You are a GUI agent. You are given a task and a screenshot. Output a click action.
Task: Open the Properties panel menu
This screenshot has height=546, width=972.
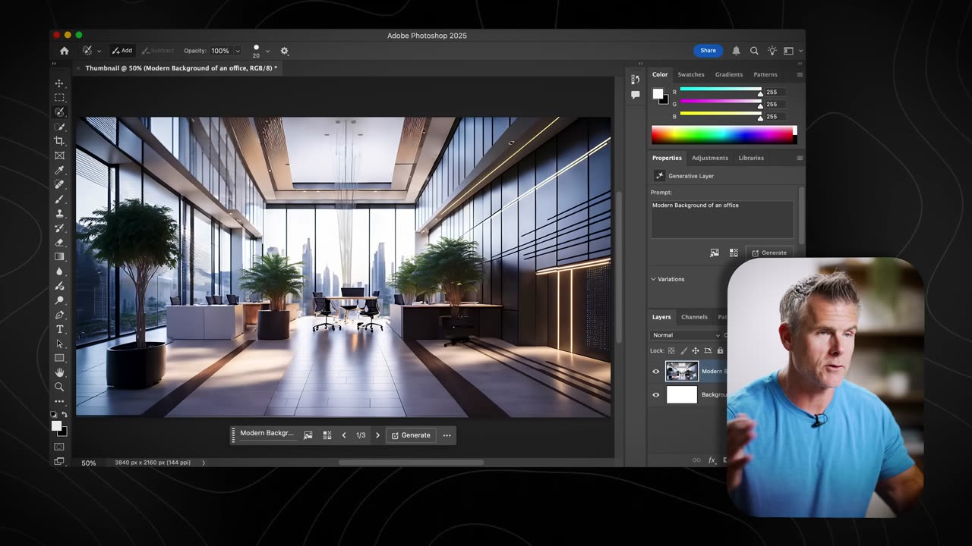click(x=800, y=158)
